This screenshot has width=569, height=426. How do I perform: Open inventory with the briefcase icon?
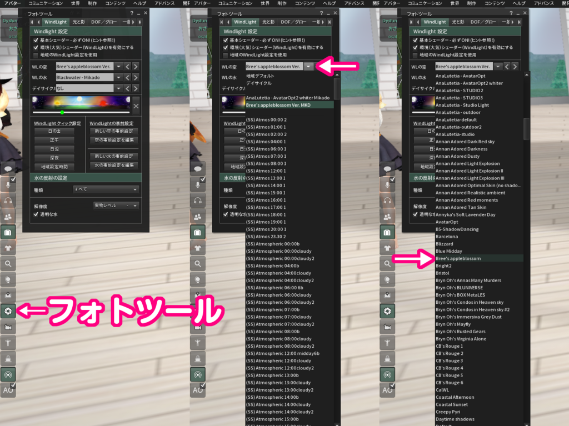(8, 233)
